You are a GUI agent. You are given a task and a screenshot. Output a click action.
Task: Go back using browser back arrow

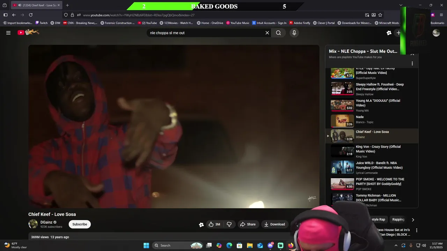pos(14,15)
